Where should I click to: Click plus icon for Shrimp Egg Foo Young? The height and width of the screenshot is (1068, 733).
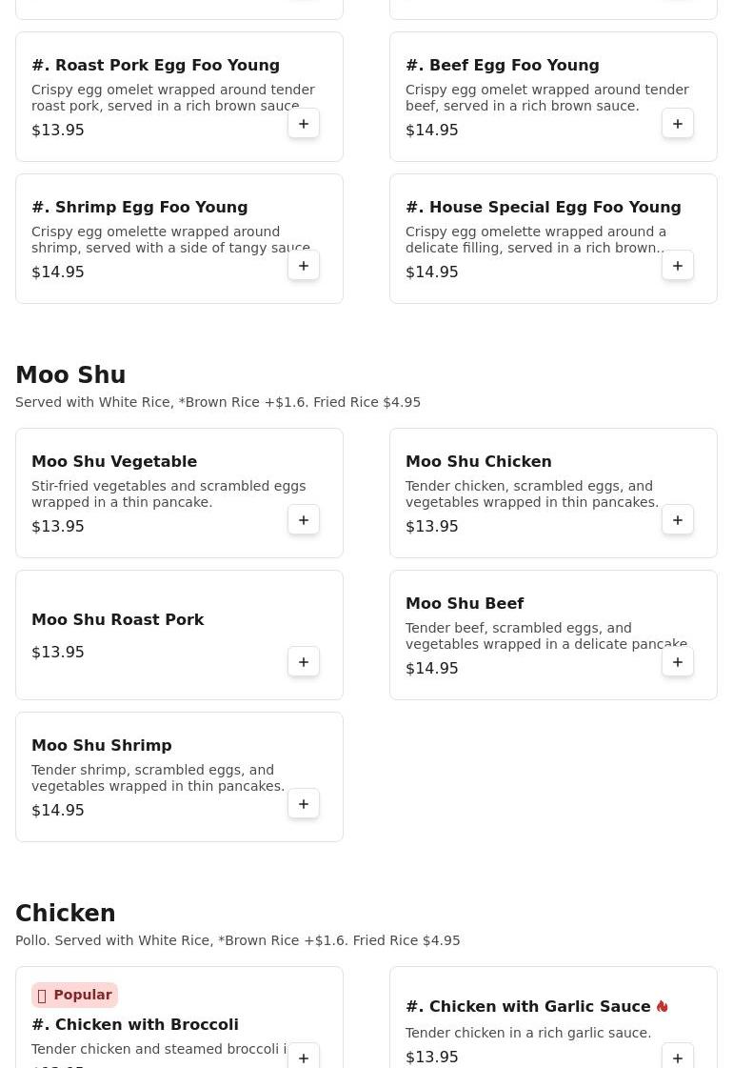(304, 266)
